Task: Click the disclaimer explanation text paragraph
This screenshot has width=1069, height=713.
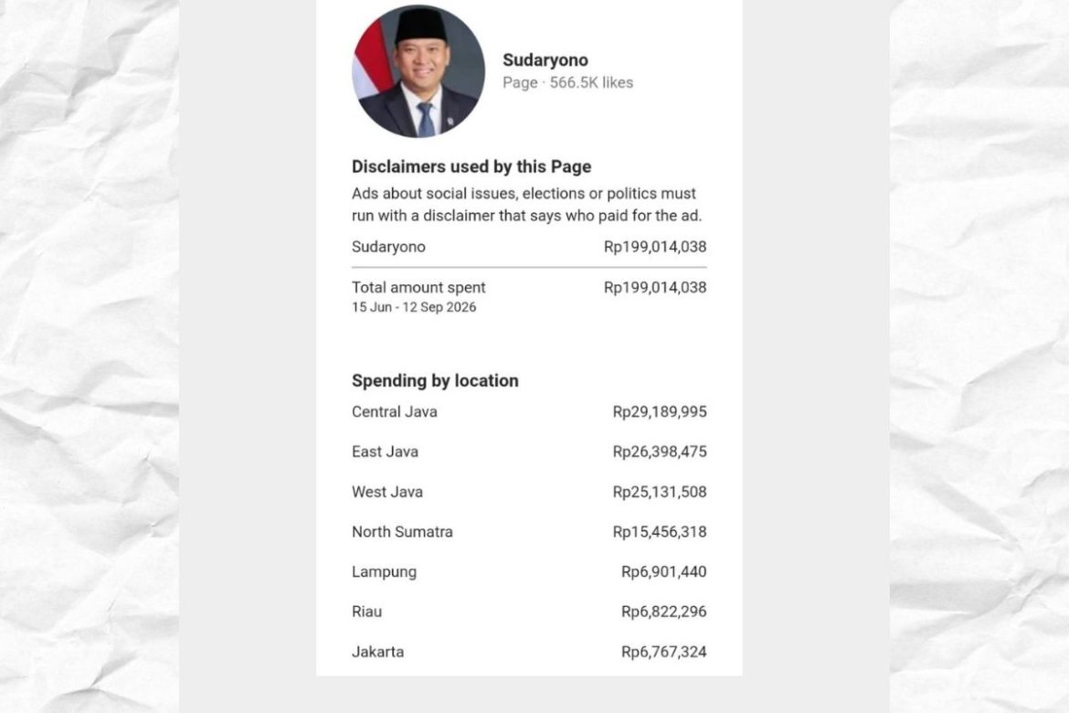Action: (x=526, y=205)
